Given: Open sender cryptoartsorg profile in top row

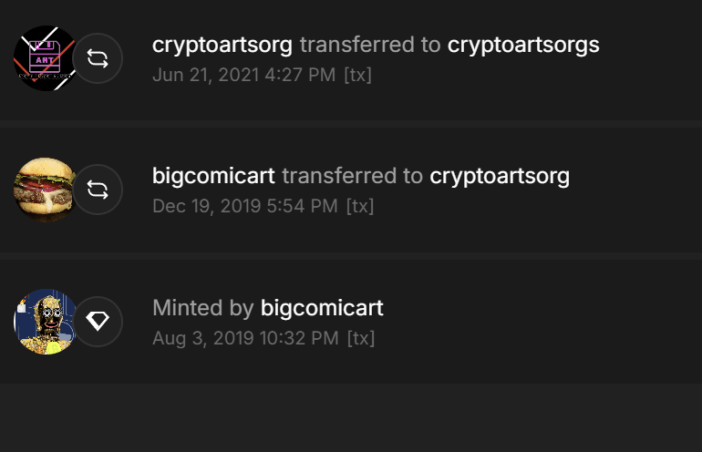Looking at the screenshot, I should [x=222, y=46].
